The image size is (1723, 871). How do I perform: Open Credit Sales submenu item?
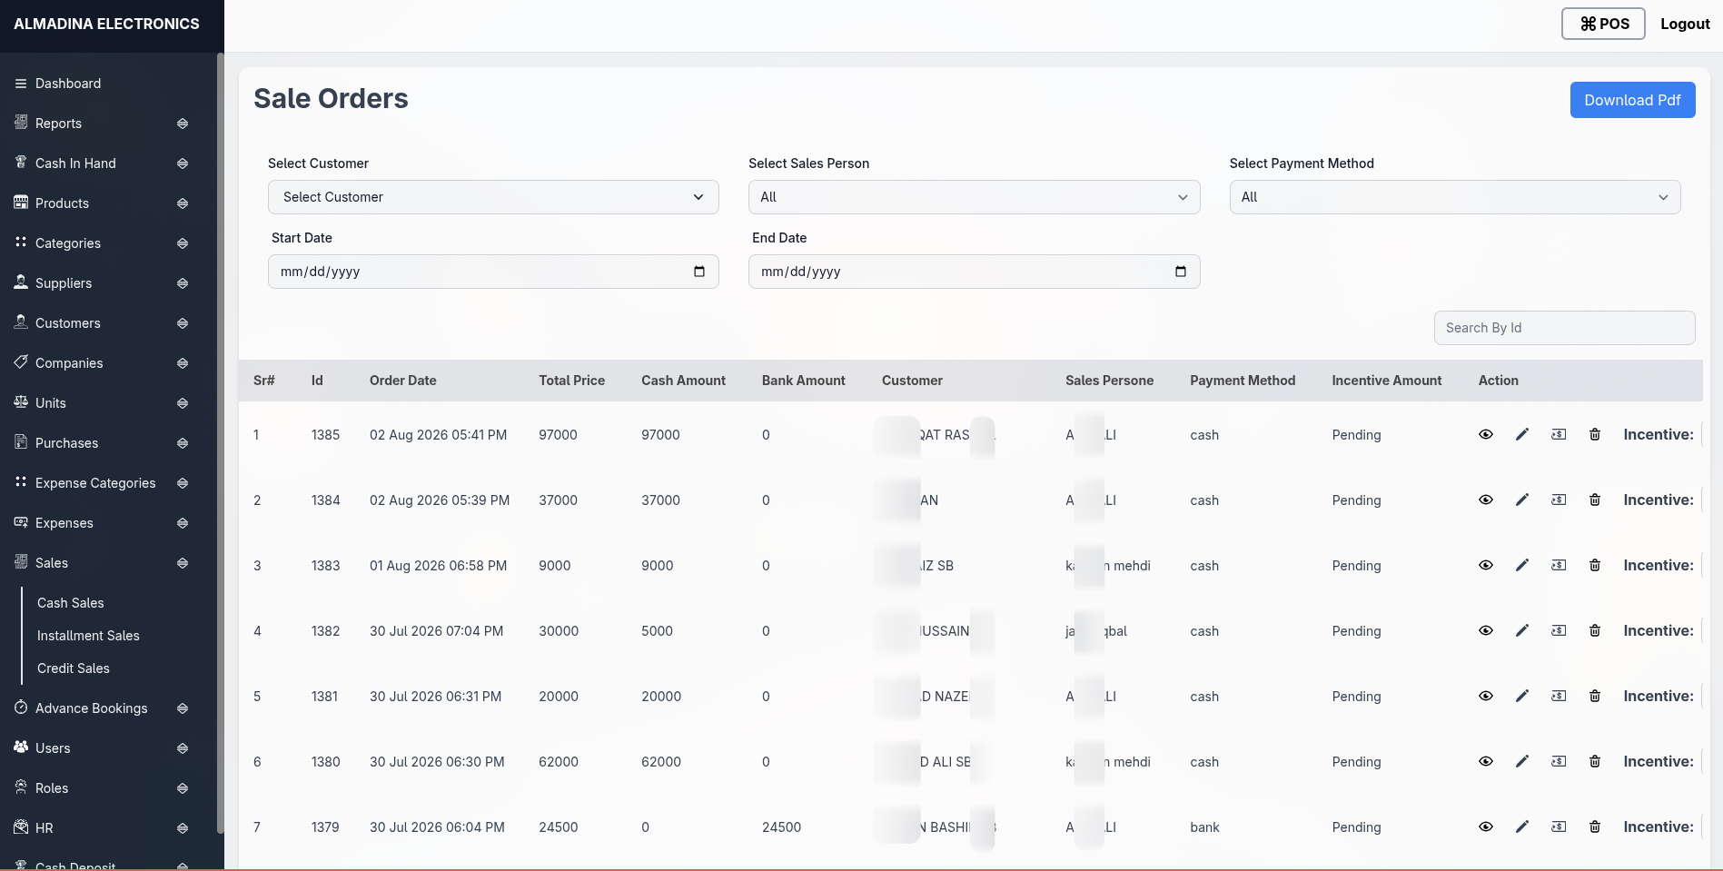74,668
